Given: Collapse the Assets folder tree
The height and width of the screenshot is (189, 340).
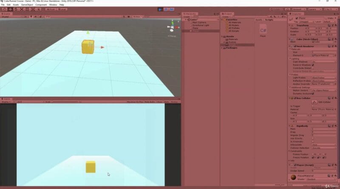Looking at the screenshot, I should (x=222, y=37).
